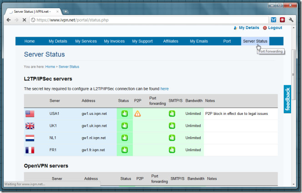
Task: Click the UK flag icon
Action: (30, 126)
